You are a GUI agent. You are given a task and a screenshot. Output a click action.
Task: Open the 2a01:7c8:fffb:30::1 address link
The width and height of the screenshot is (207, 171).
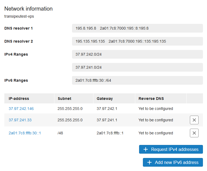point(25,133)
